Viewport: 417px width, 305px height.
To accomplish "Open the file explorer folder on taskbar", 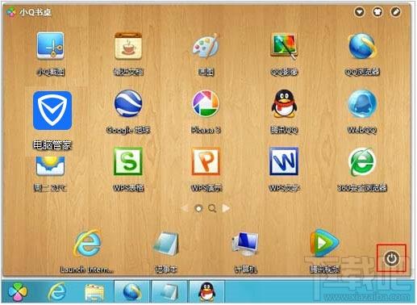I will (x=94, y=292).
